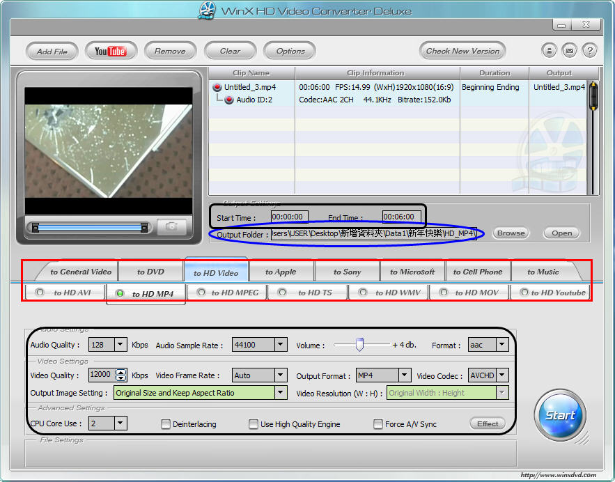The height and width of the screenshot is (482, 615).
Task: Enable the Deinterlacing checkbox
Action: 166,423
